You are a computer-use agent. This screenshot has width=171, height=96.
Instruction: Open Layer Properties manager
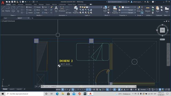click(76, 10)
